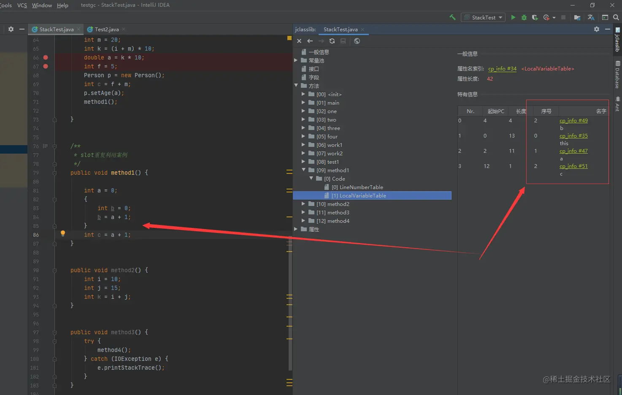Select the 接口 tree item
The height and width of the screenshot is (395, 622).
click(314, 69)
